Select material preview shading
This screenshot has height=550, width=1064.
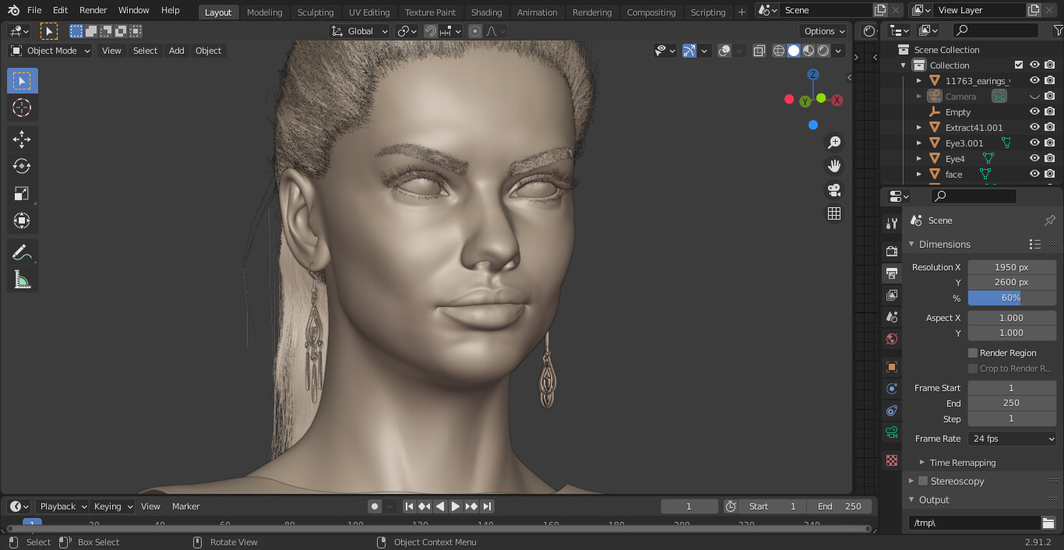pos(809,51)
